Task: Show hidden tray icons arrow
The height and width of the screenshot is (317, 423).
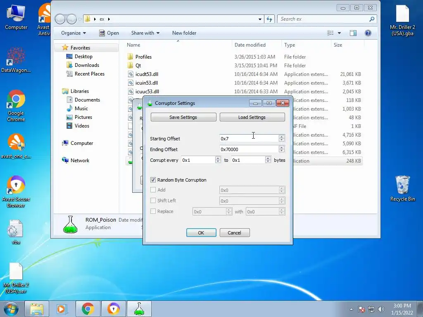Action: [x=351, y=309]
